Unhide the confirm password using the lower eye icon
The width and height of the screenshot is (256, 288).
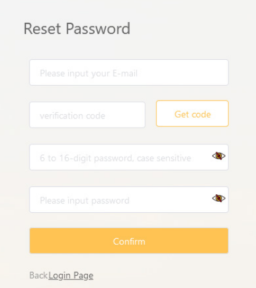point(218,199)
